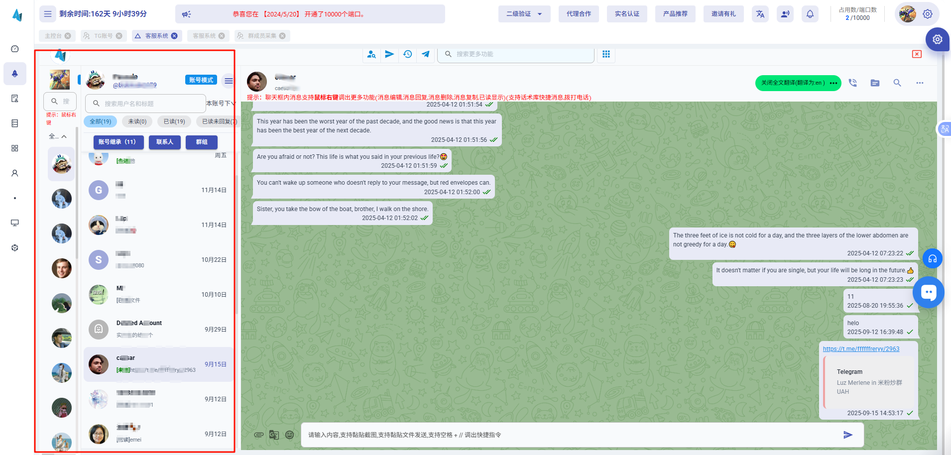Select the 未读(0) unread filter chip
Screen dimensions: 951x455
(x=137, y=121)
